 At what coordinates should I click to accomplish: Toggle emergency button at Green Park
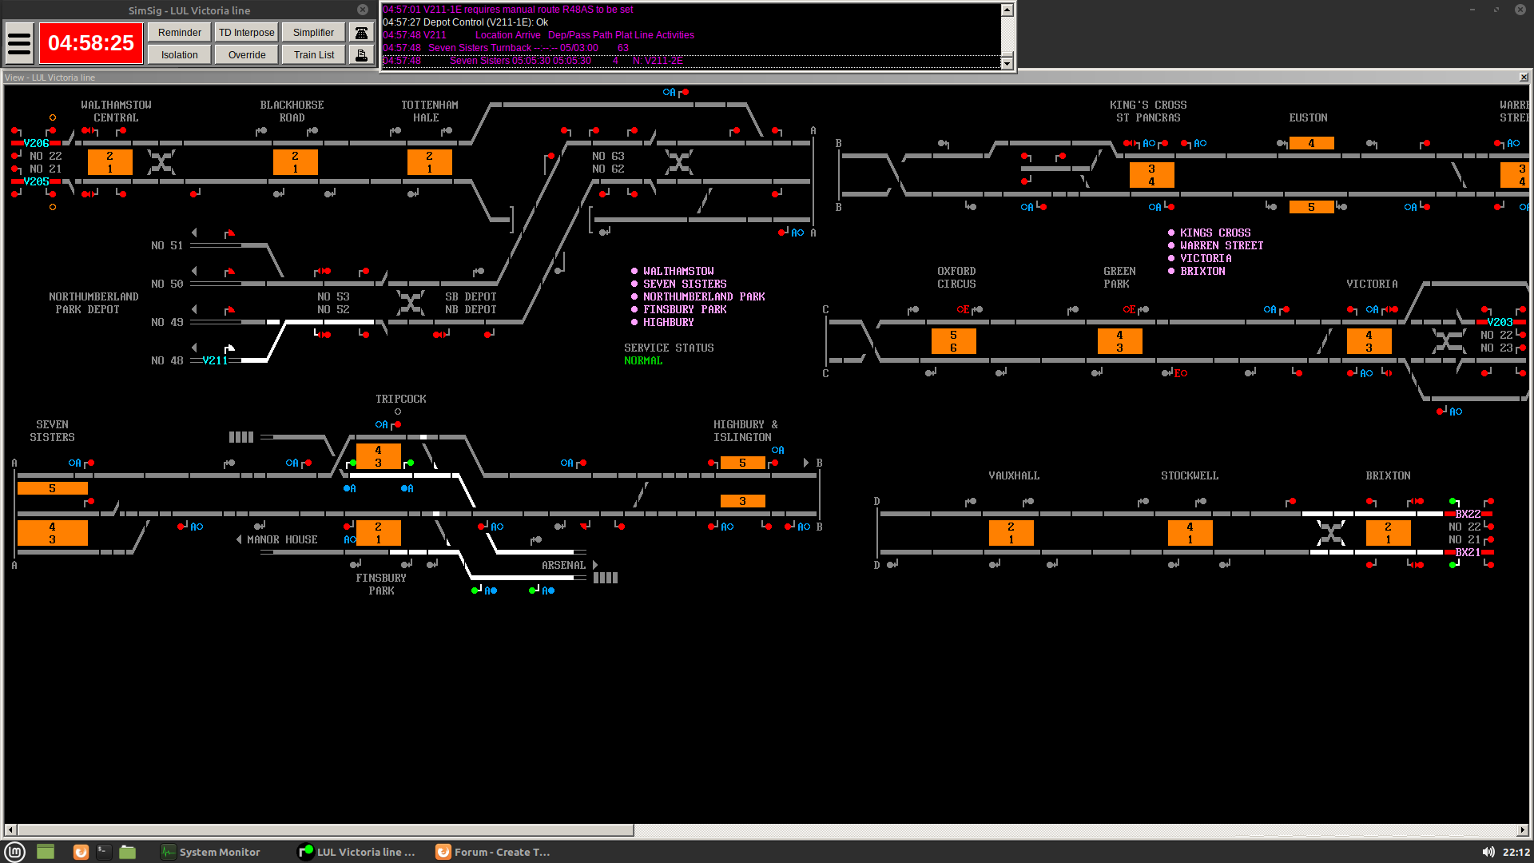[x=1129, y=309]
